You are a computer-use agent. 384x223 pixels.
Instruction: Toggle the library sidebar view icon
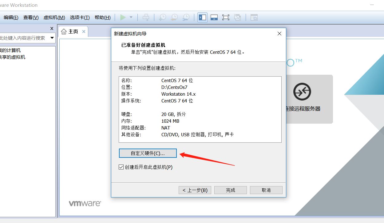(203, 18)
